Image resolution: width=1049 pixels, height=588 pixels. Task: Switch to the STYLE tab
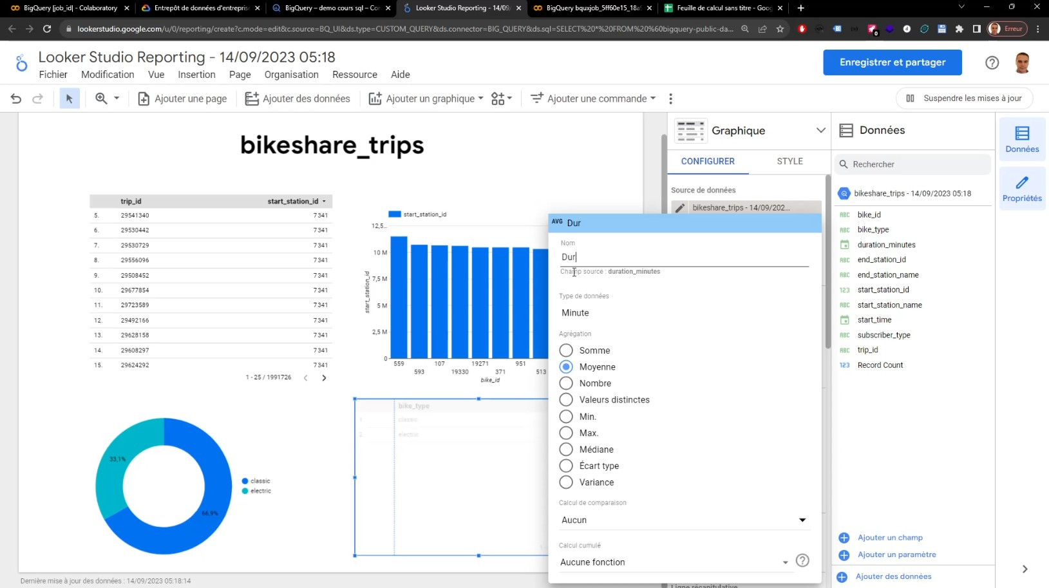[789, 161]
